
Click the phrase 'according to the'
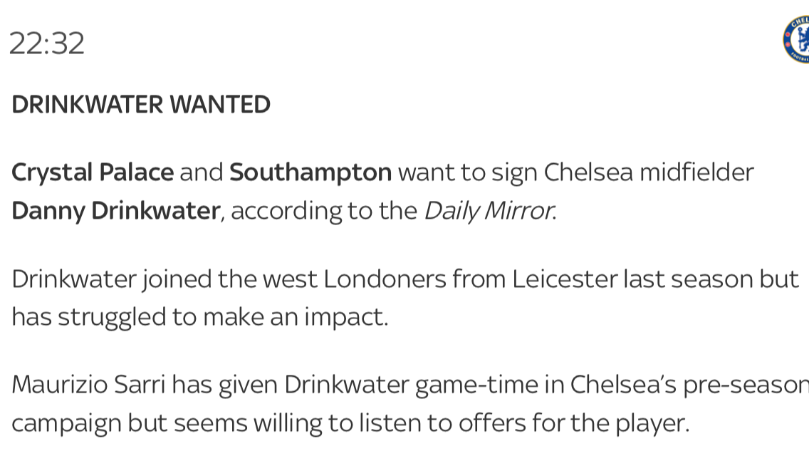pyautogui.click(x=324, y=211)
